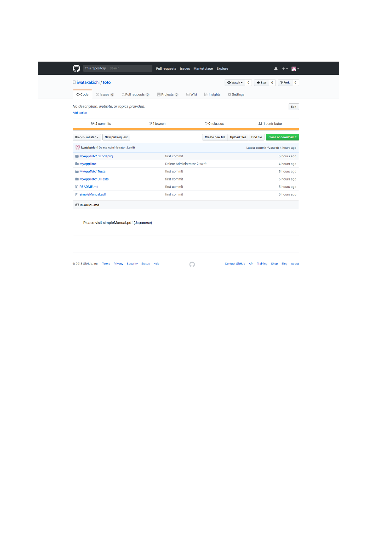View the stargazers count next to Star
Image resolution: width=377 pixels, height=534 pixels.
point(272,82)
